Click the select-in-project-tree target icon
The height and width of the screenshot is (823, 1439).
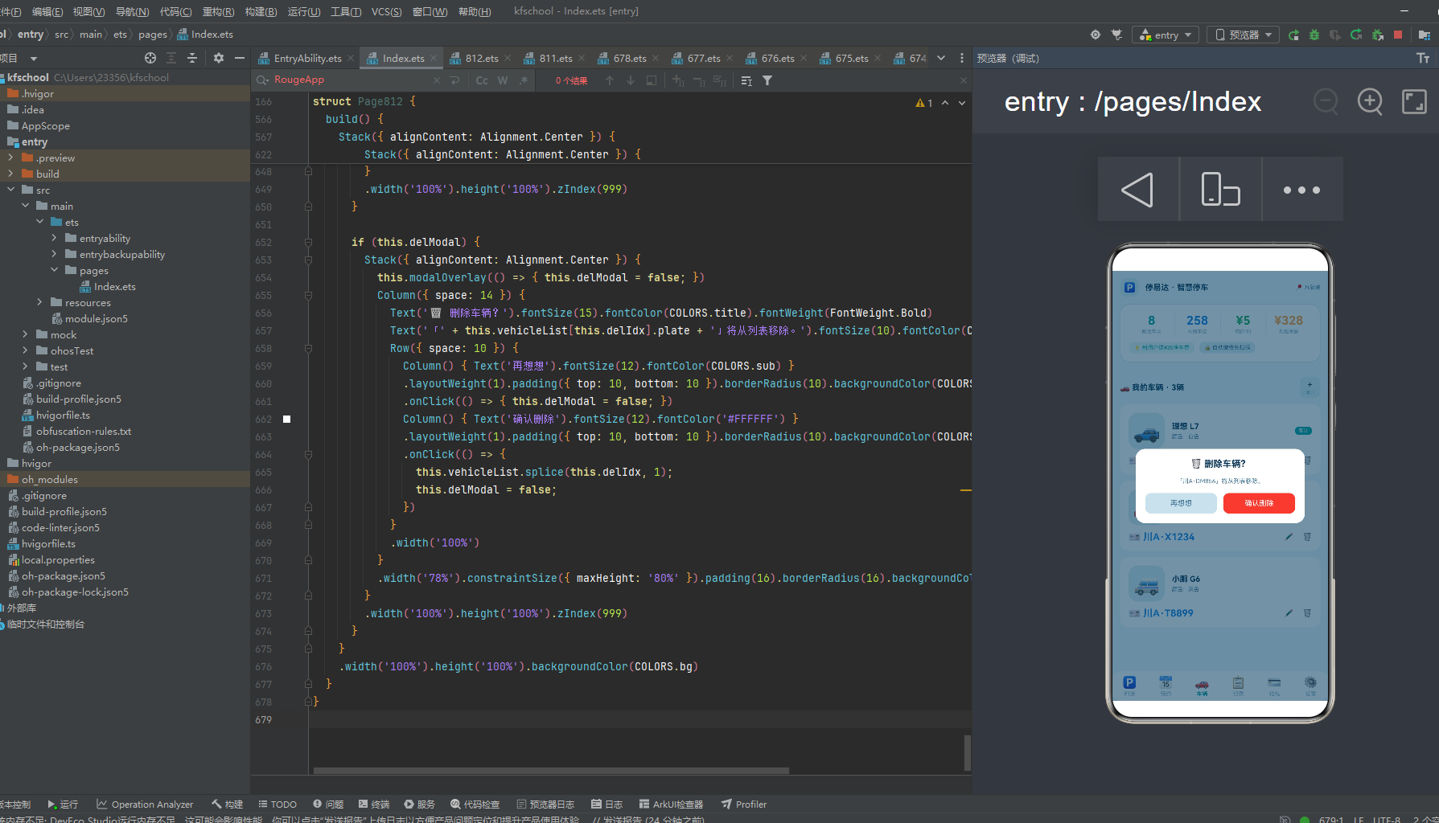150,58
